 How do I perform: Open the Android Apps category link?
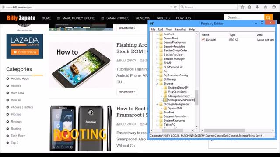click(20, 78)
